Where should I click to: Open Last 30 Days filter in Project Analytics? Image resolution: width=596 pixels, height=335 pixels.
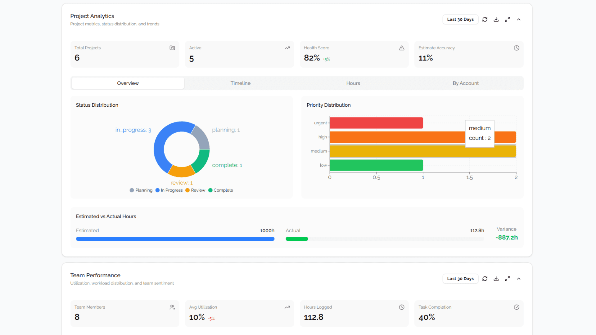(460, 19)
